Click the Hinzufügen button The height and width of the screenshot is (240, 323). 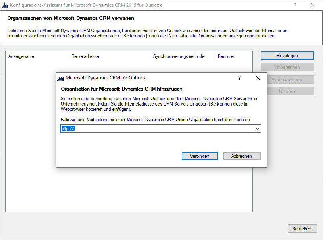pyautogui.click(x=287, y=56)
